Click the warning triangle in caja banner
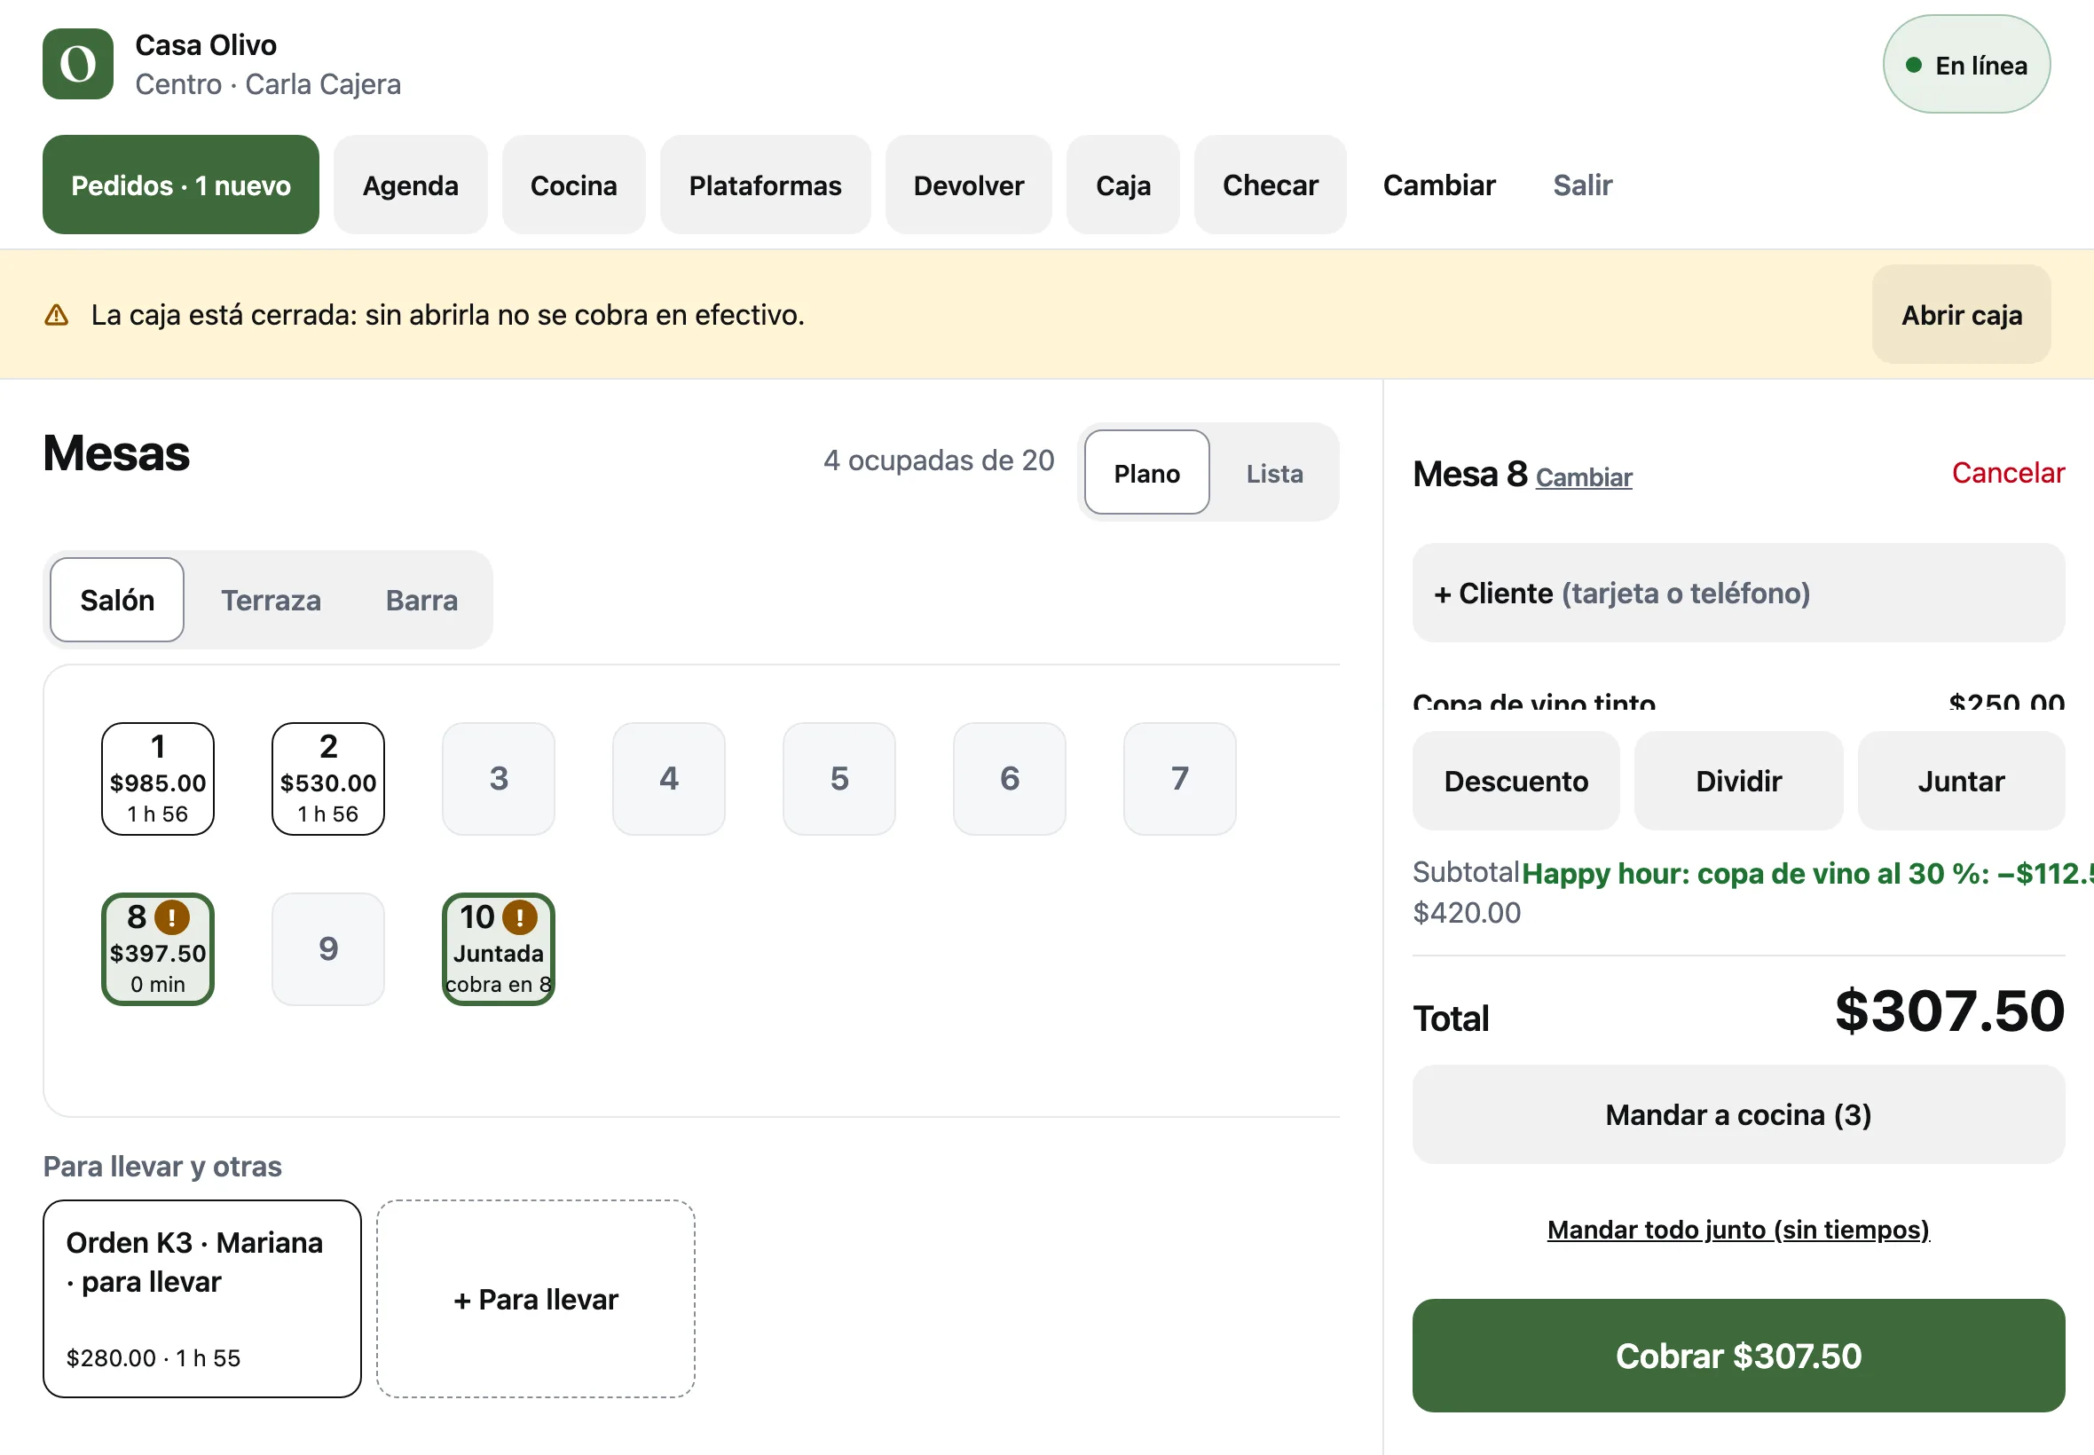The width and height of the screenshot is (2094, 1455). pos(57,315)
